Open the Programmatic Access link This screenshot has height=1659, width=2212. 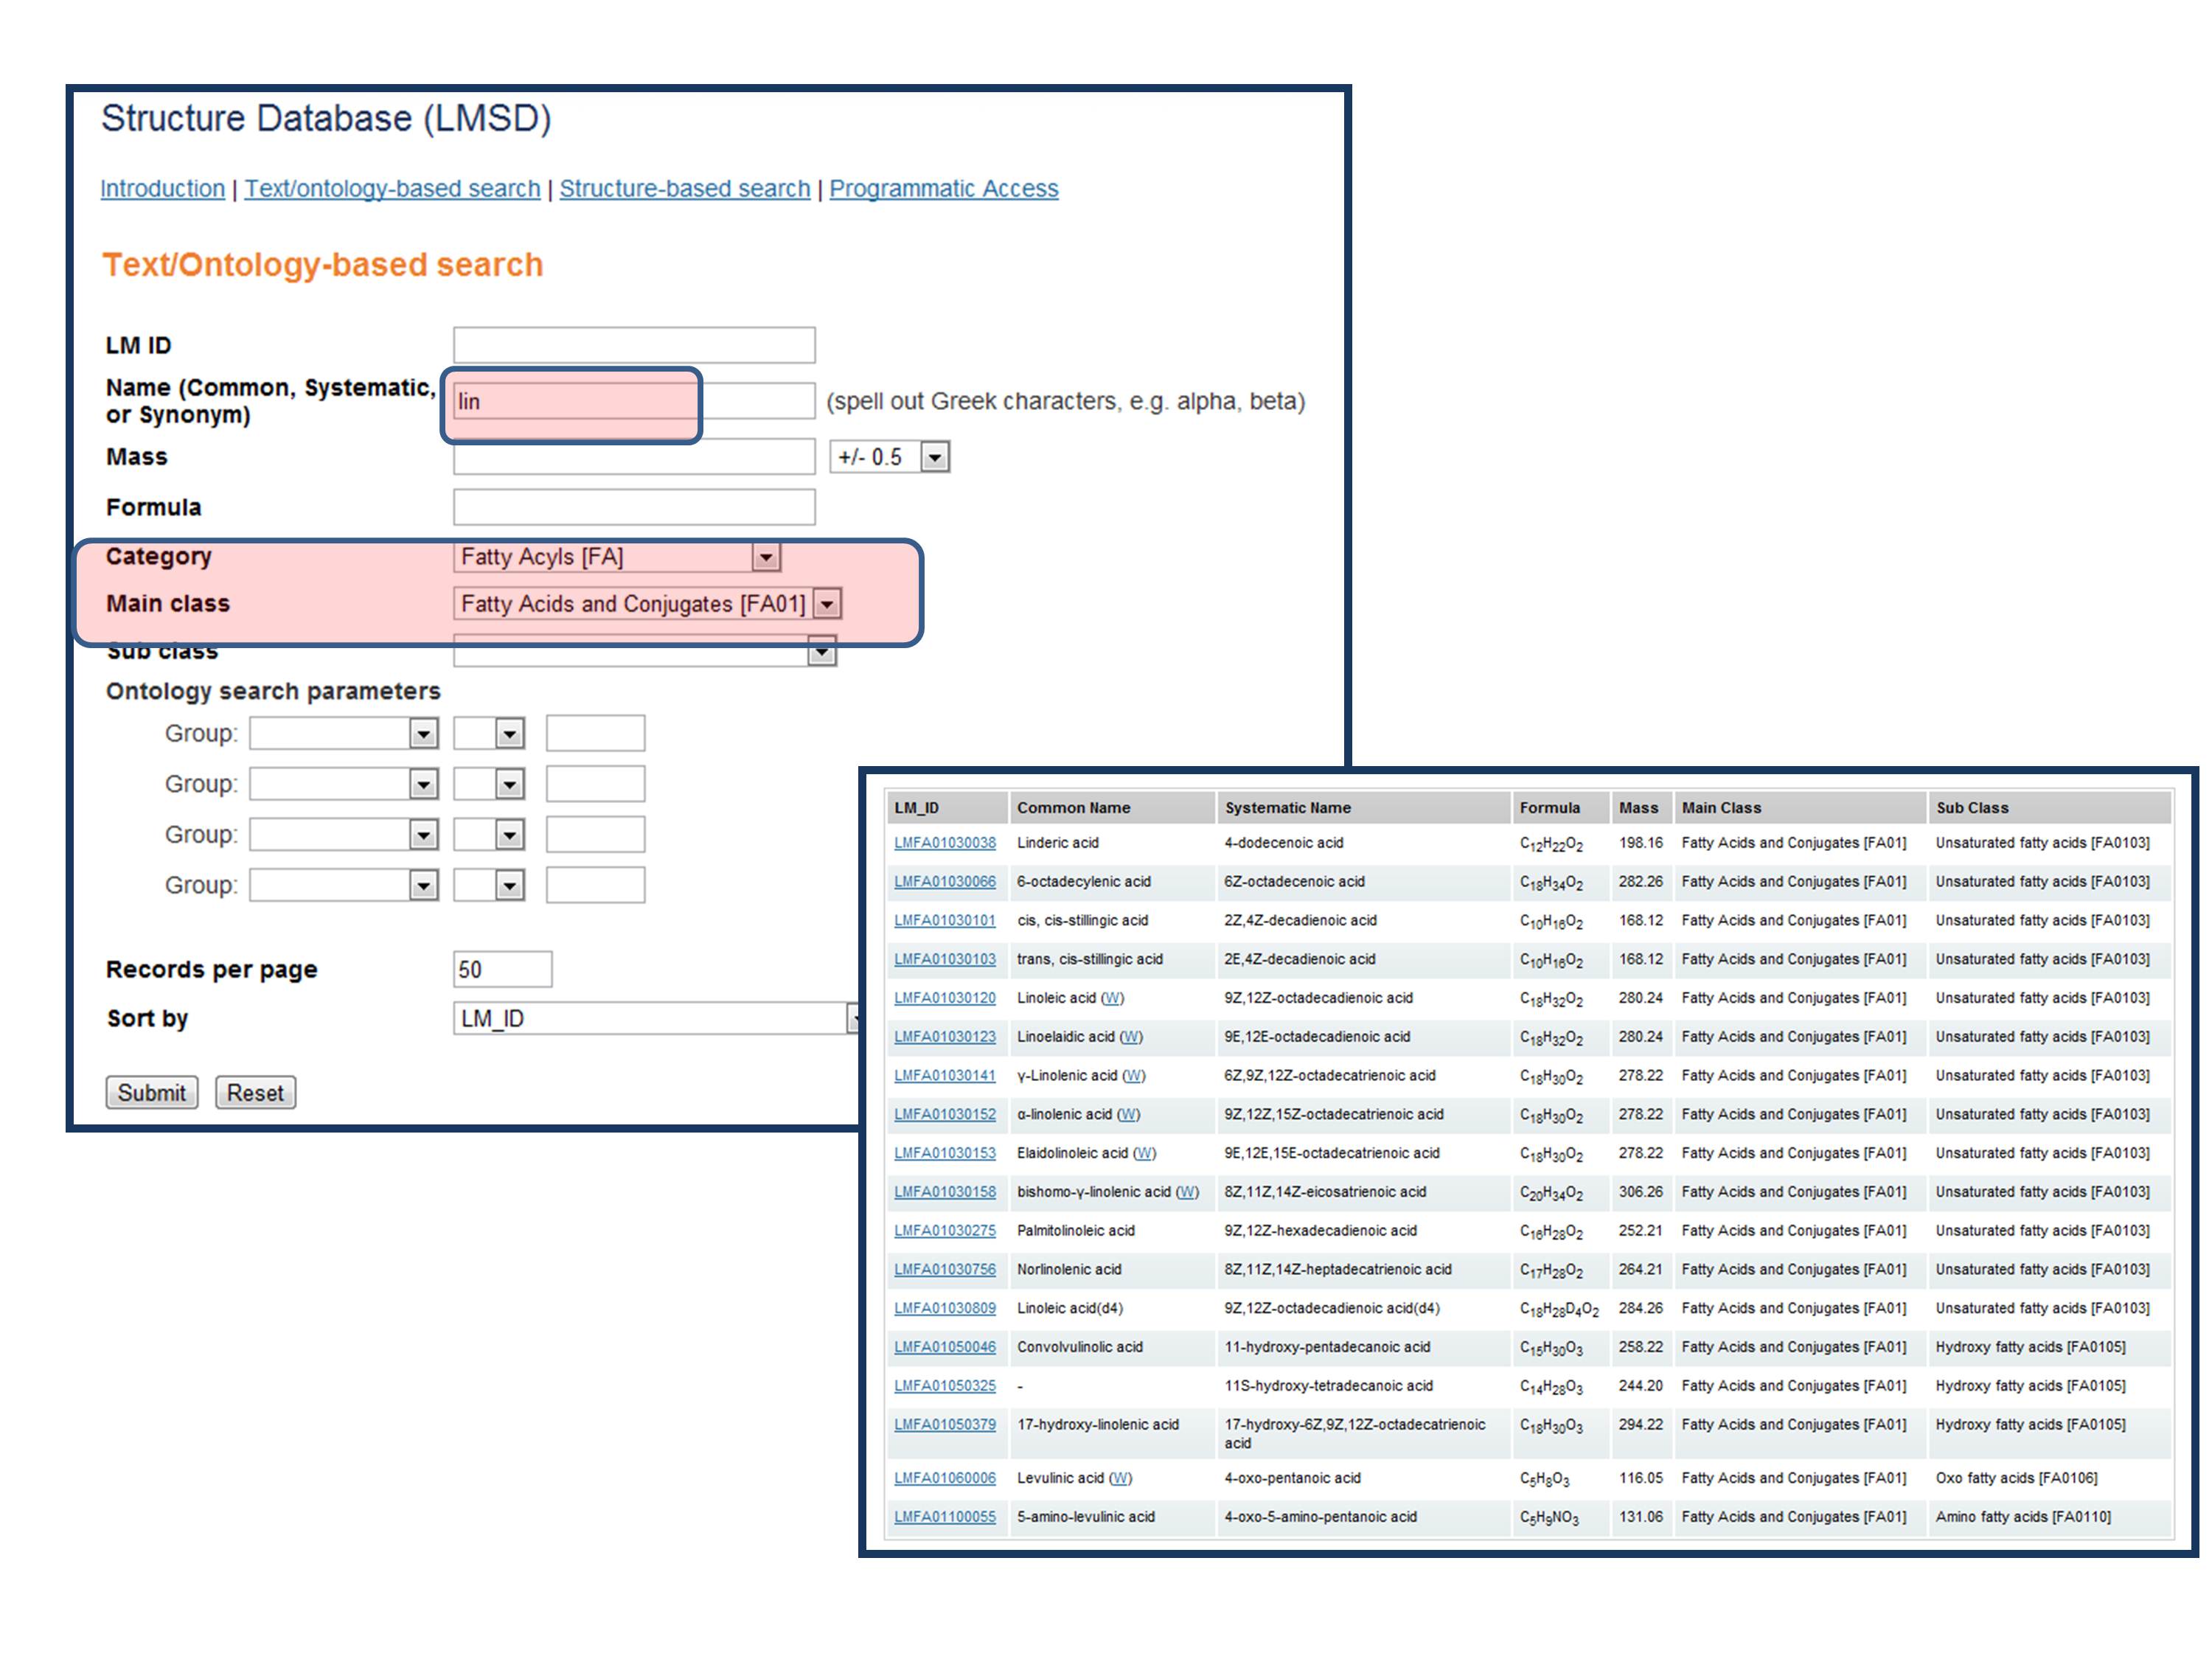click(943, 188)
